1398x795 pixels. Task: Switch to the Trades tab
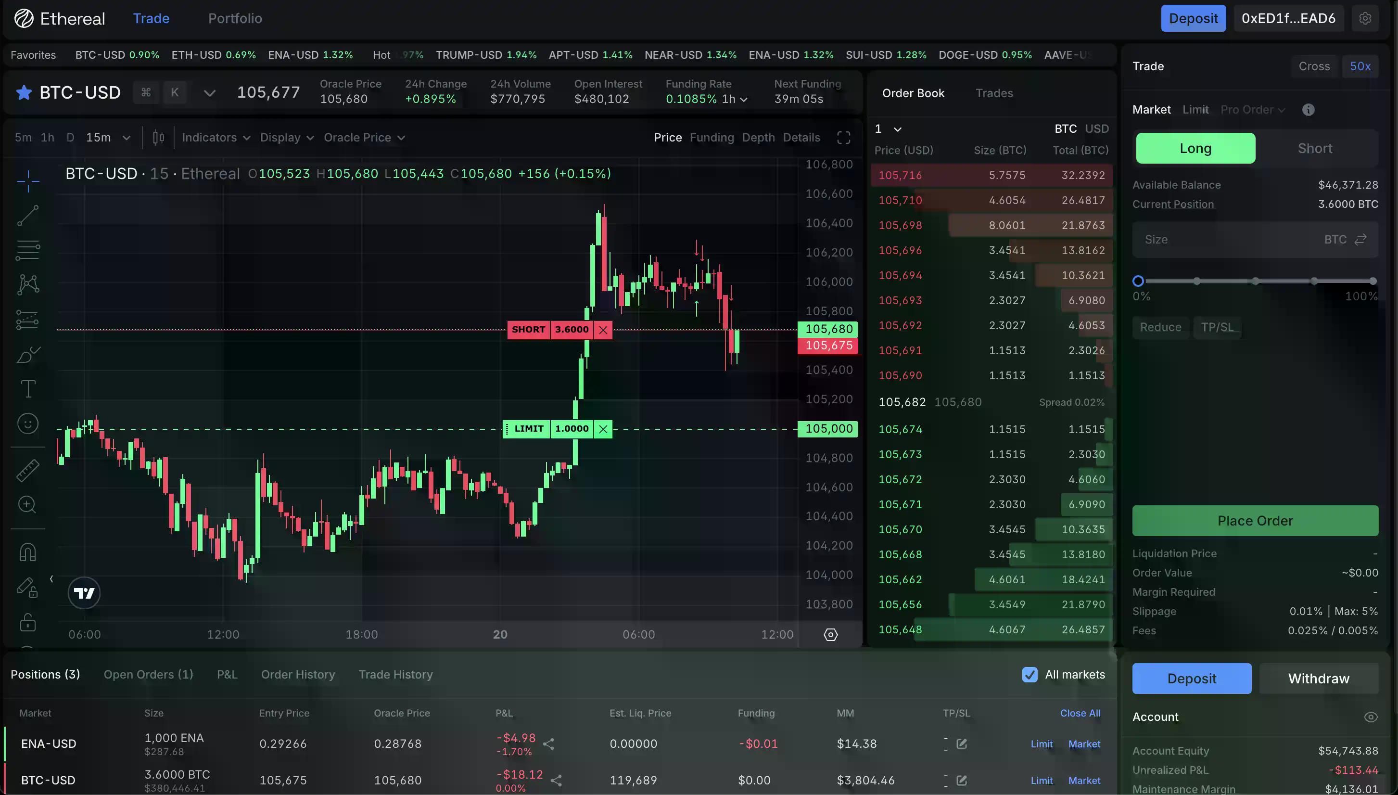(994, 93)
